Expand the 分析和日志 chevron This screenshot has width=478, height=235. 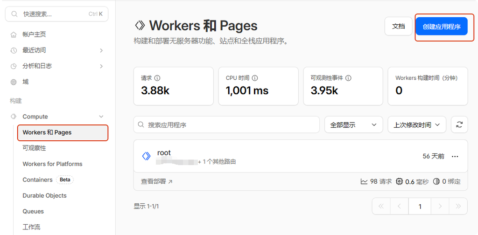(101, 66)
